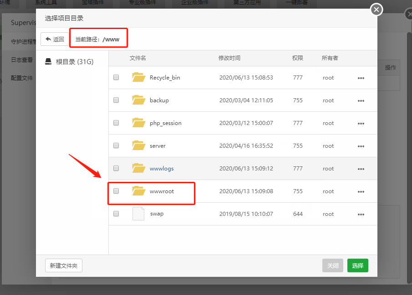412x295 pixels.
Task: Tick the php_session checkbox
Action: click(116, 123)
